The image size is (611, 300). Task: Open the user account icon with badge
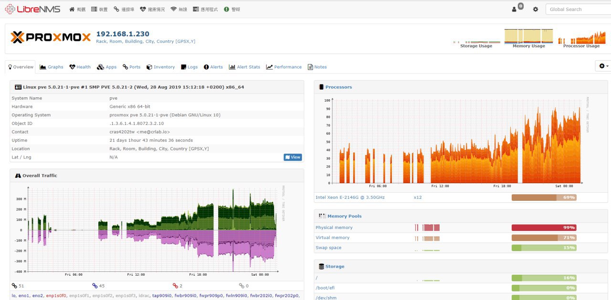click(x=517, y=8)
